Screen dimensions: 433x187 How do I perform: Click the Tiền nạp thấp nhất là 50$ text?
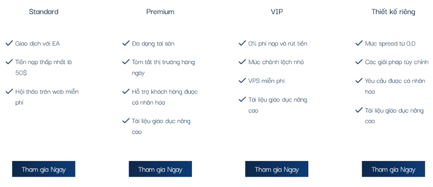coord(43,67)
